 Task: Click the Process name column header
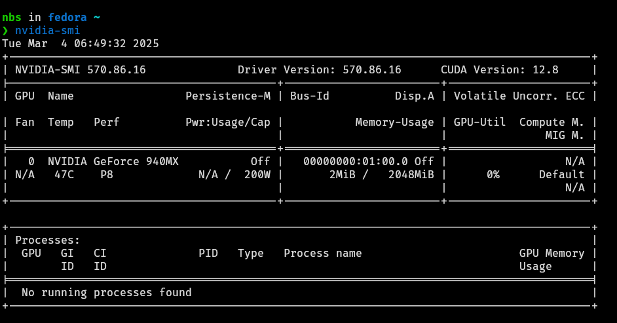323,253
